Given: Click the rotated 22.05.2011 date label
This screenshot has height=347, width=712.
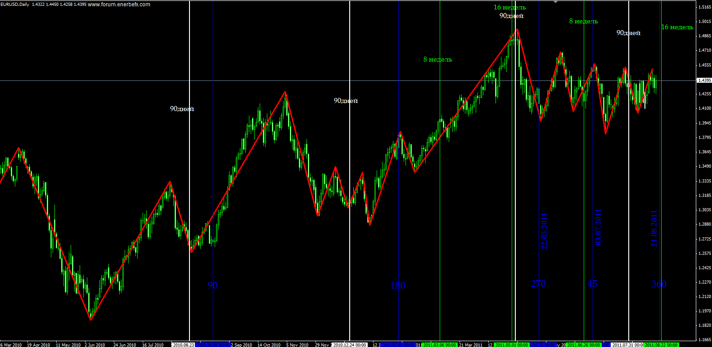Looking at the screenshot, I should 544,231.
